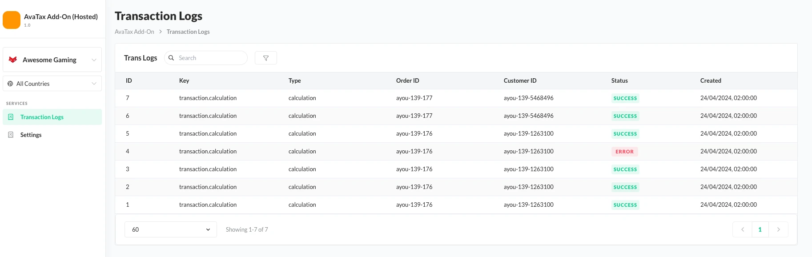Open Settings in the sidebar
812x257 pixels.
(31, 135)
